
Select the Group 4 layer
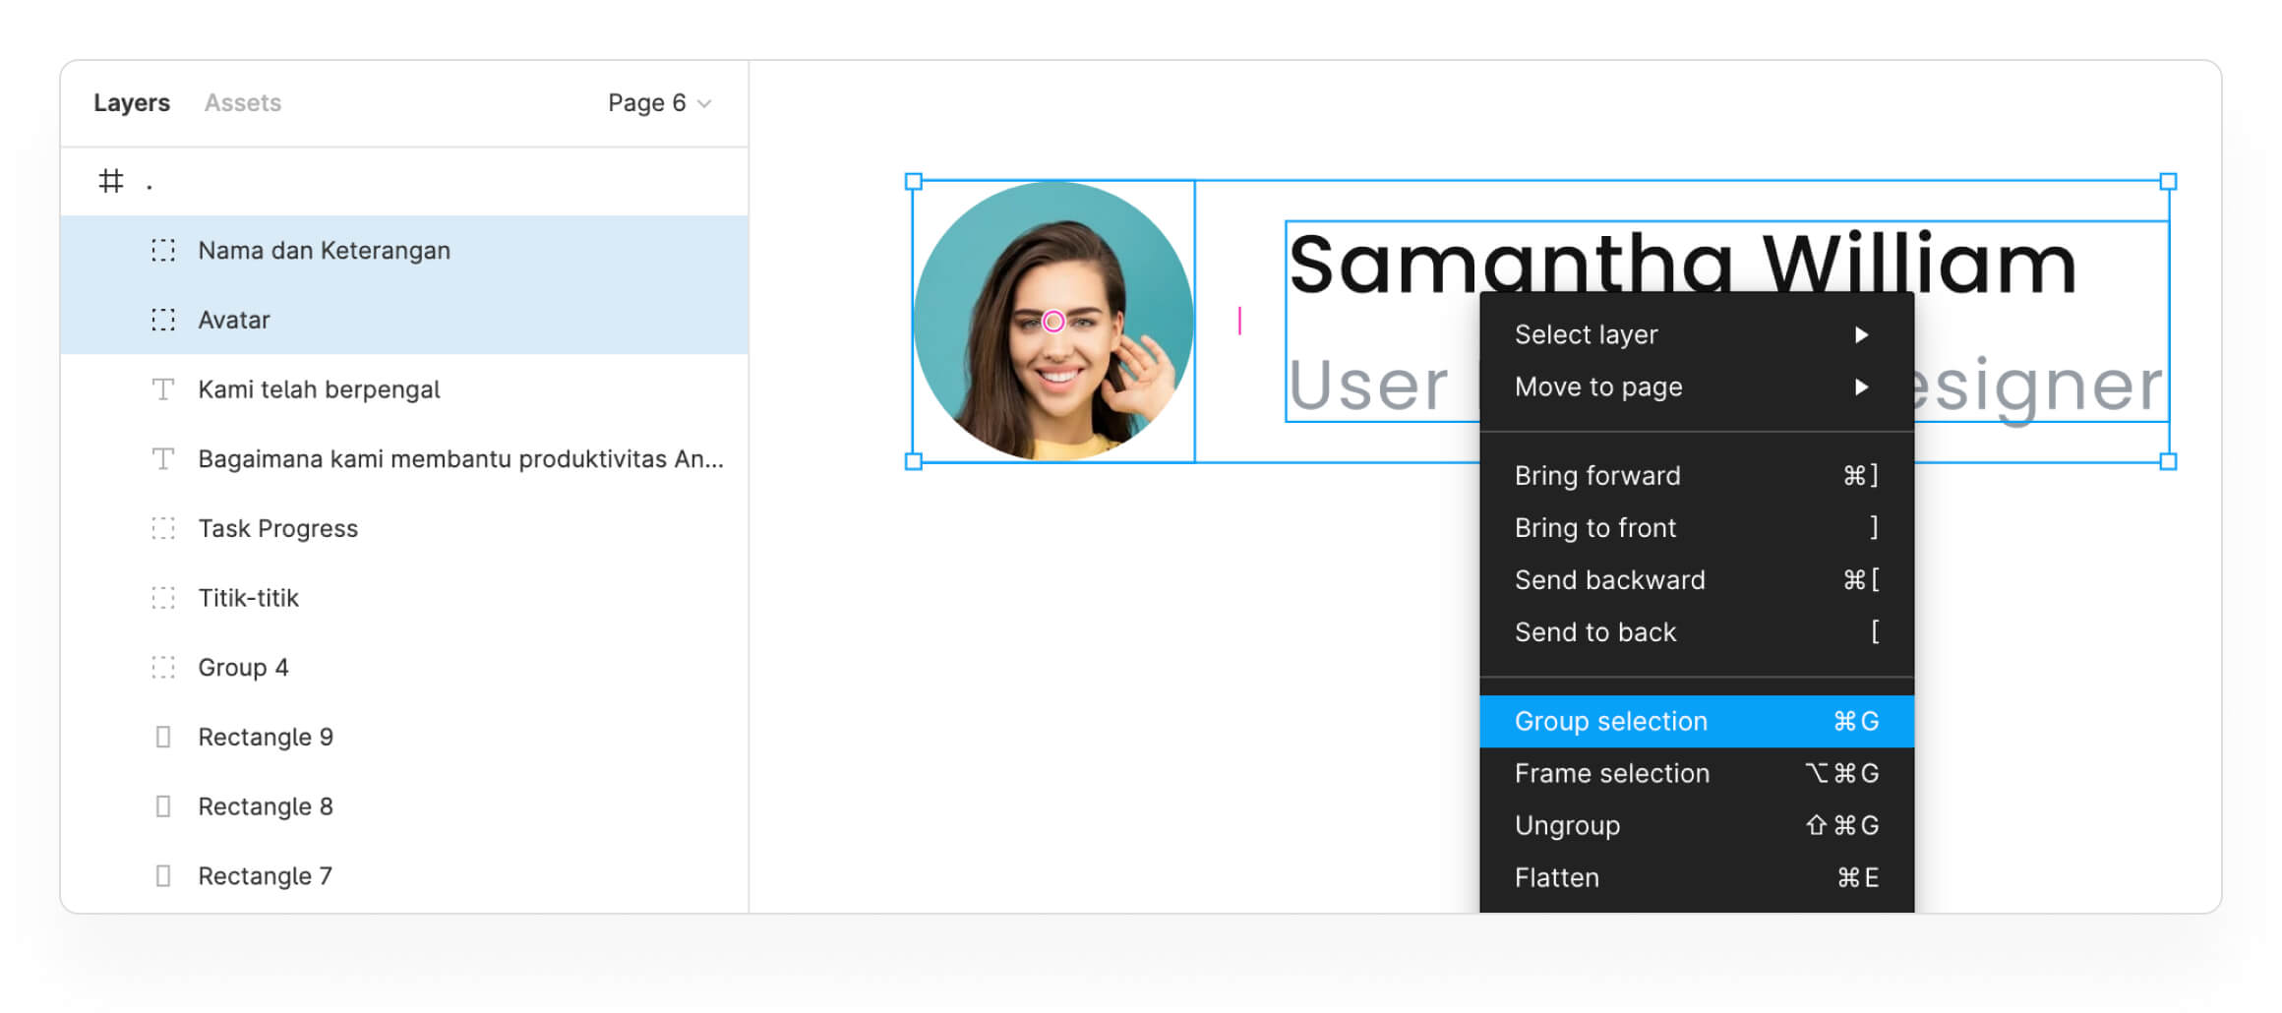point(243,668)
